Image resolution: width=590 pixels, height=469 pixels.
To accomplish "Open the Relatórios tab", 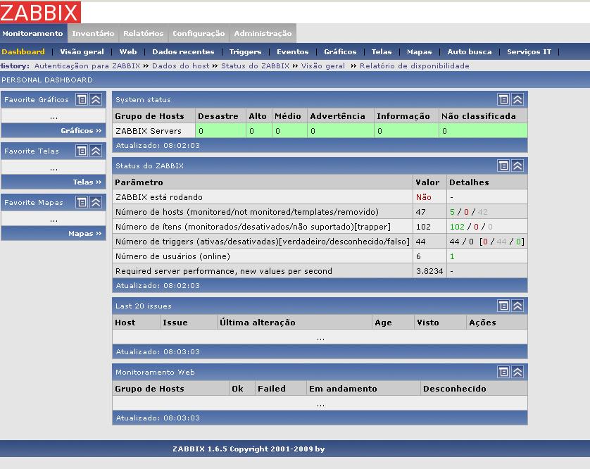I will click(144, 34).
